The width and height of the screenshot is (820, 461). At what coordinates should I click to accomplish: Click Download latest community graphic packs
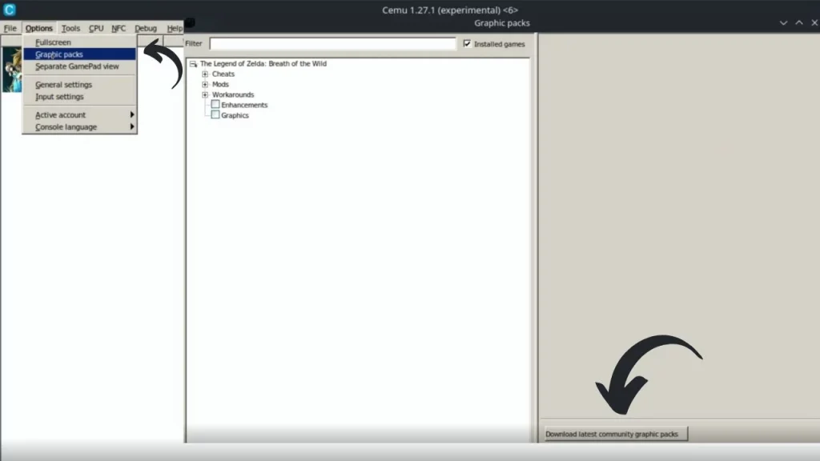[616, 434]
